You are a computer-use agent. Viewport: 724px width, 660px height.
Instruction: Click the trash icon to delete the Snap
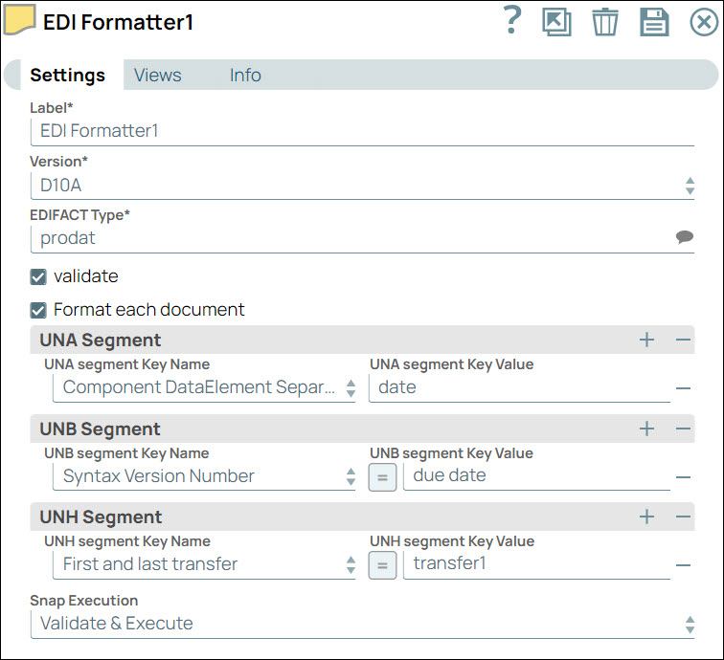pyautogui.click(x=605, y=21)
